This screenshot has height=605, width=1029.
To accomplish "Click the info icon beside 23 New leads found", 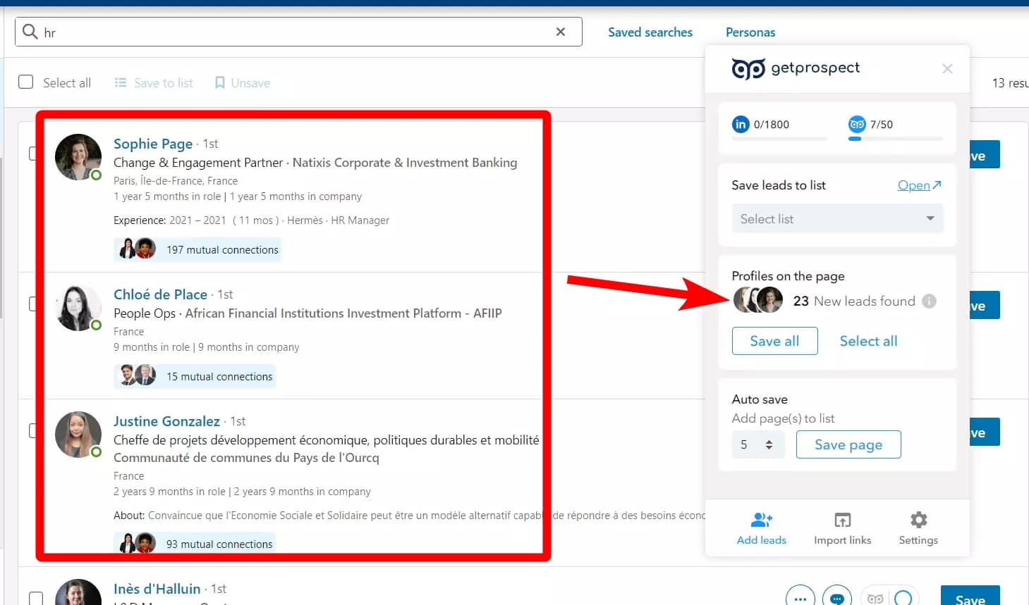I will pos(929,301).
